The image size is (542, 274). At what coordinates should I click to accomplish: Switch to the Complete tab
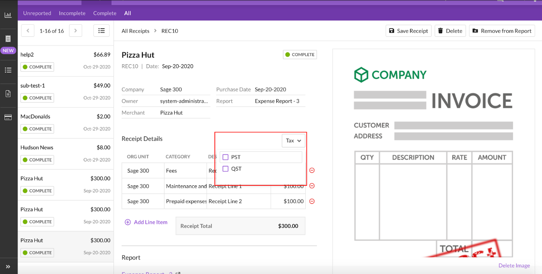[105, 13]
